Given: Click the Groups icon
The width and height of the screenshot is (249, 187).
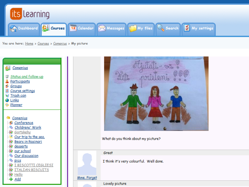Looking at the screenshot, I should [x=7, y=86].
